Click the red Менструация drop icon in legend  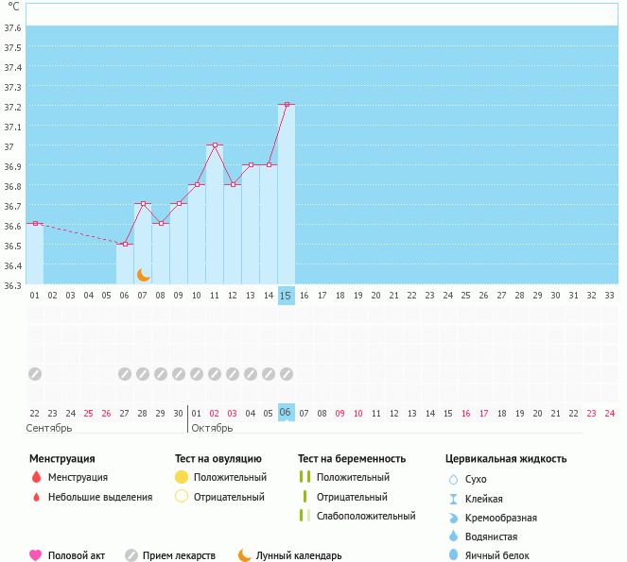point(36,478)
